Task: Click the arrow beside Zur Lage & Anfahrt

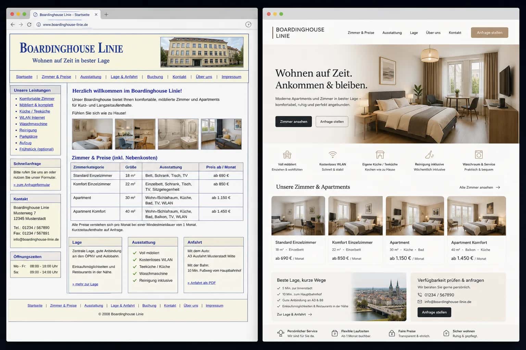Action: 310,314
